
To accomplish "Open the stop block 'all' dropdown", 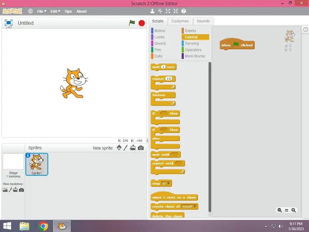I will tap(166, 183).
